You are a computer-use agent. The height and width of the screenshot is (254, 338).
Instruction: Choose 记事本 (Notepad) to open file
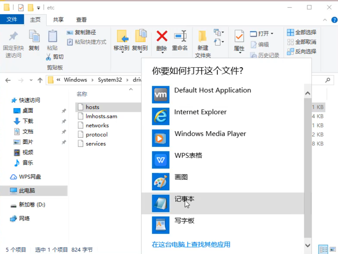[x=184, y=199]
